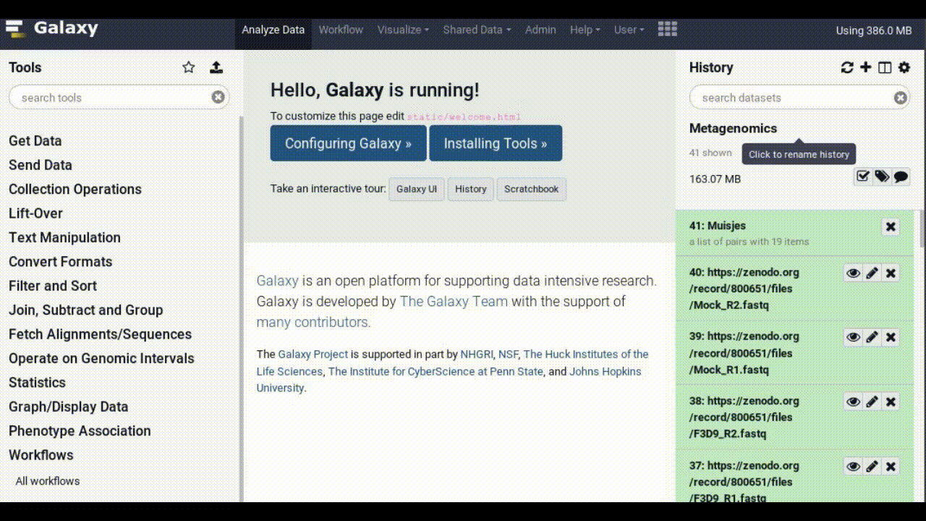
Task: View dataset 38 F3D9_R2.fastq contents
Action: [853, 401]
